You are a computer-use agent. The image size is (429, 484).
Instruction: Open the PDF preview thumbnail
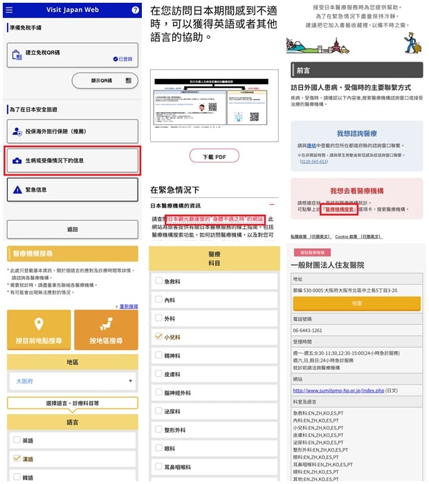(x=214, y=106)
